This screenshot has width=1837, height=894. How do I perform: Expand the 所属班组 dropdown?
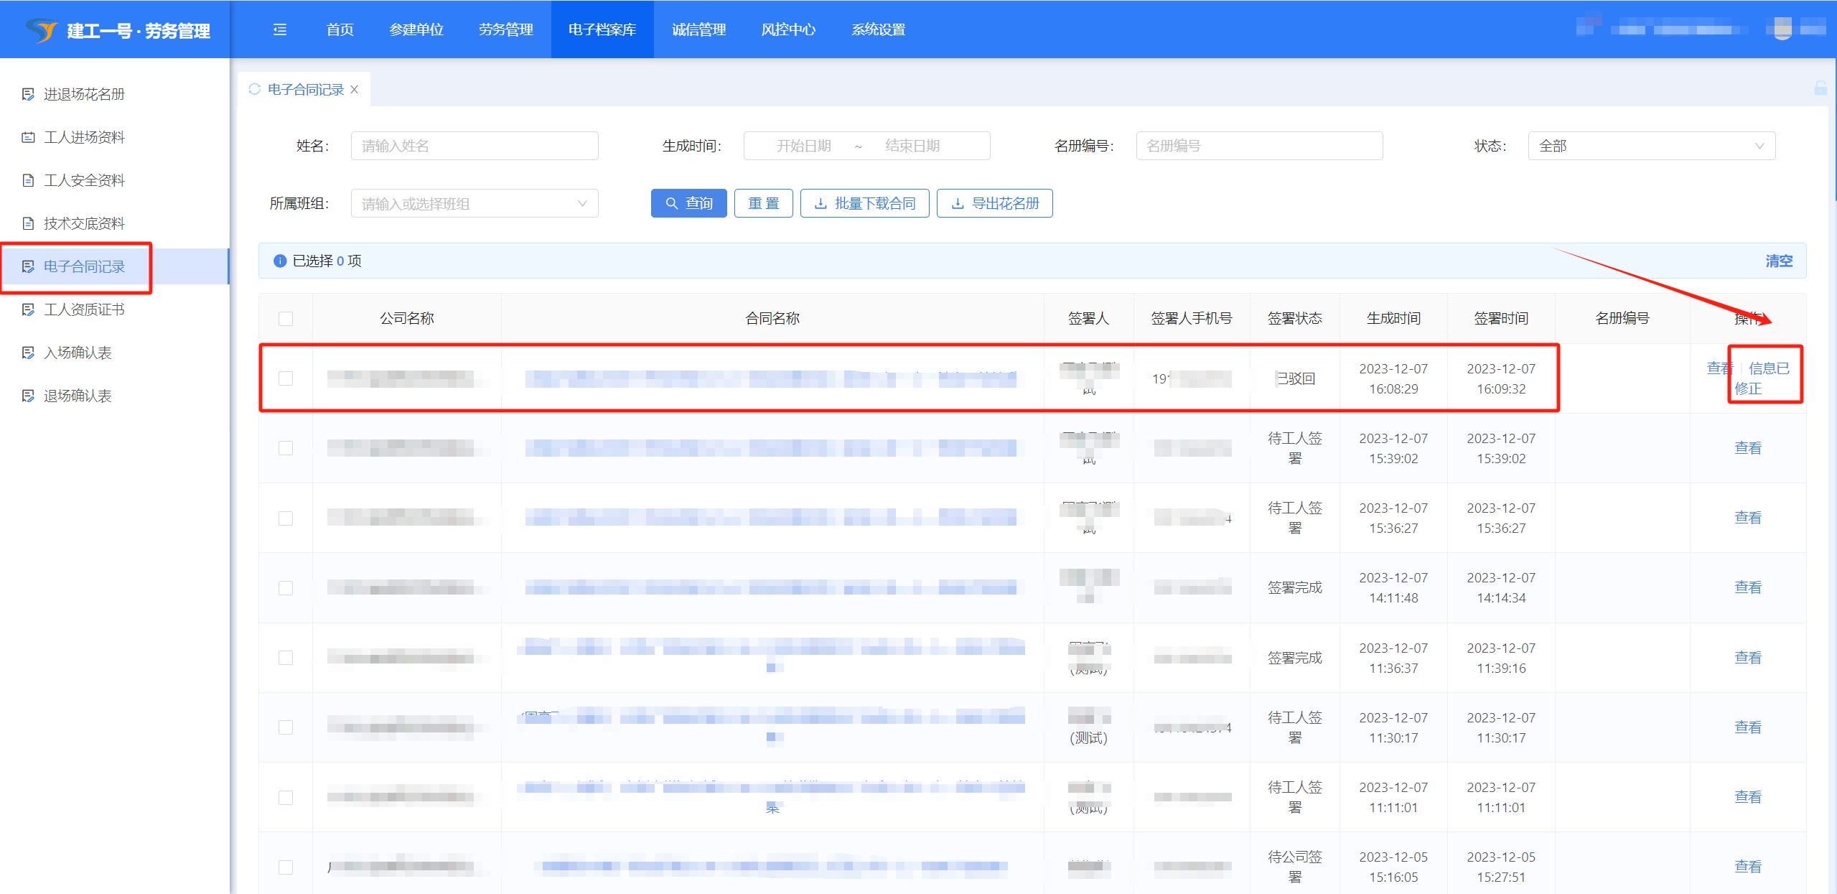[474, 204]
